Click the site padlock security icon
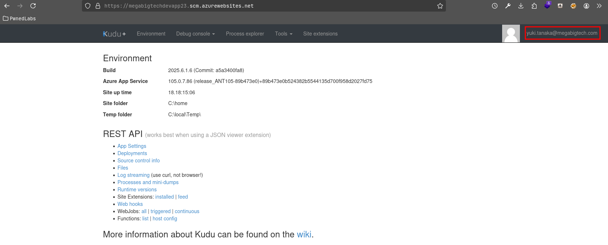 pyautogui.click(x=98, y=6)
